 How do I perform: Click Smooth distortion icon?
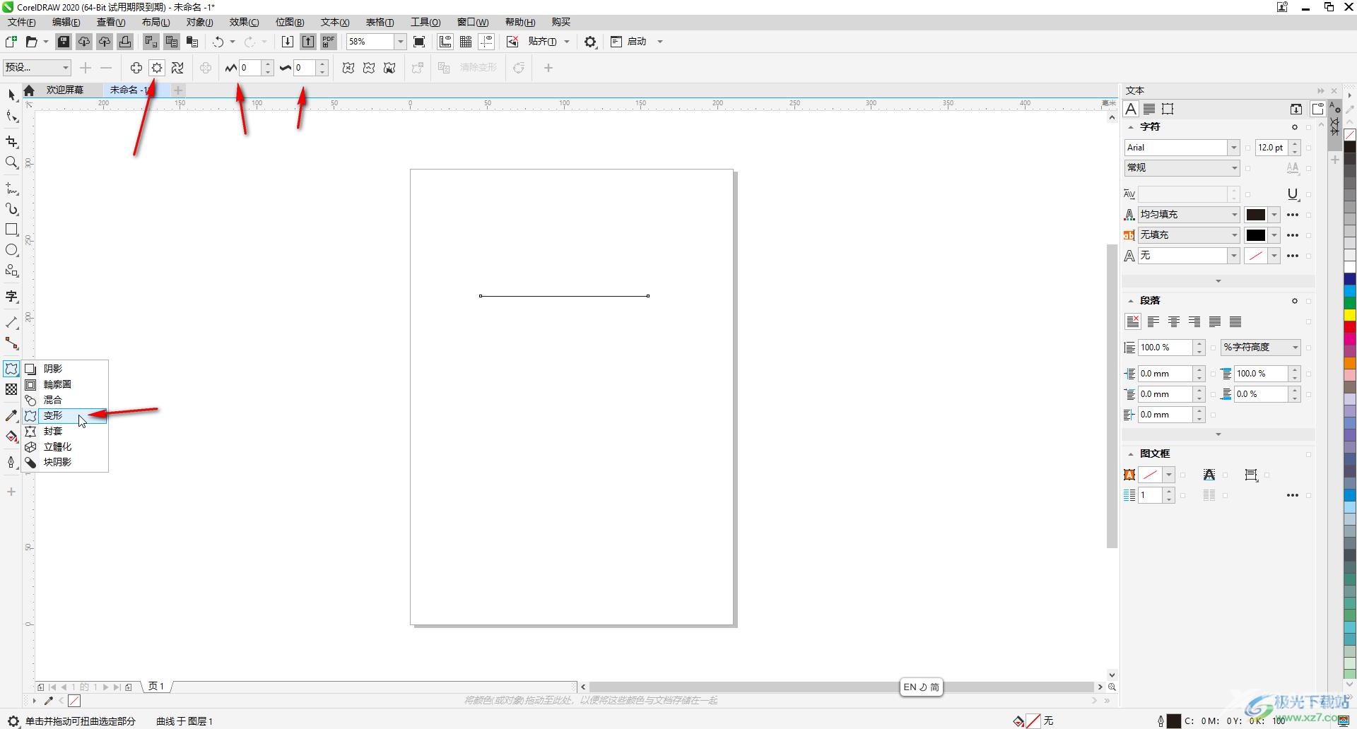pos(369,68)
